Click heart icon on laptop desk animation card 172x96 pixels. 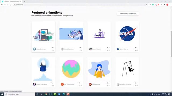[80, 48]
